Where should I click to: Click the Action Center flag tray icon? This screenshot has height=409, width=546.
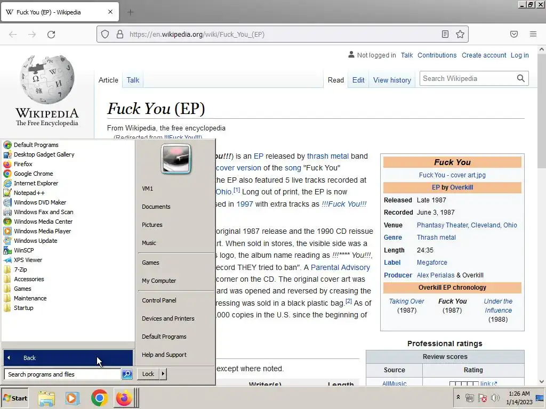[x=482, y=397]
